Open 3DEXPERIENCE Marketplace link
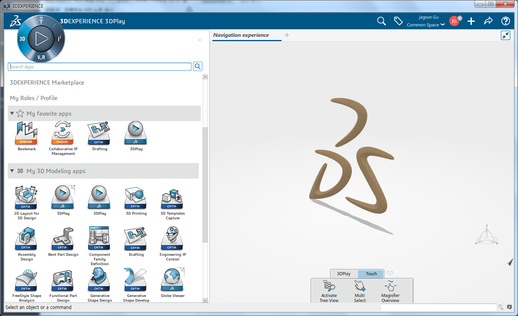 coord(47,82)
